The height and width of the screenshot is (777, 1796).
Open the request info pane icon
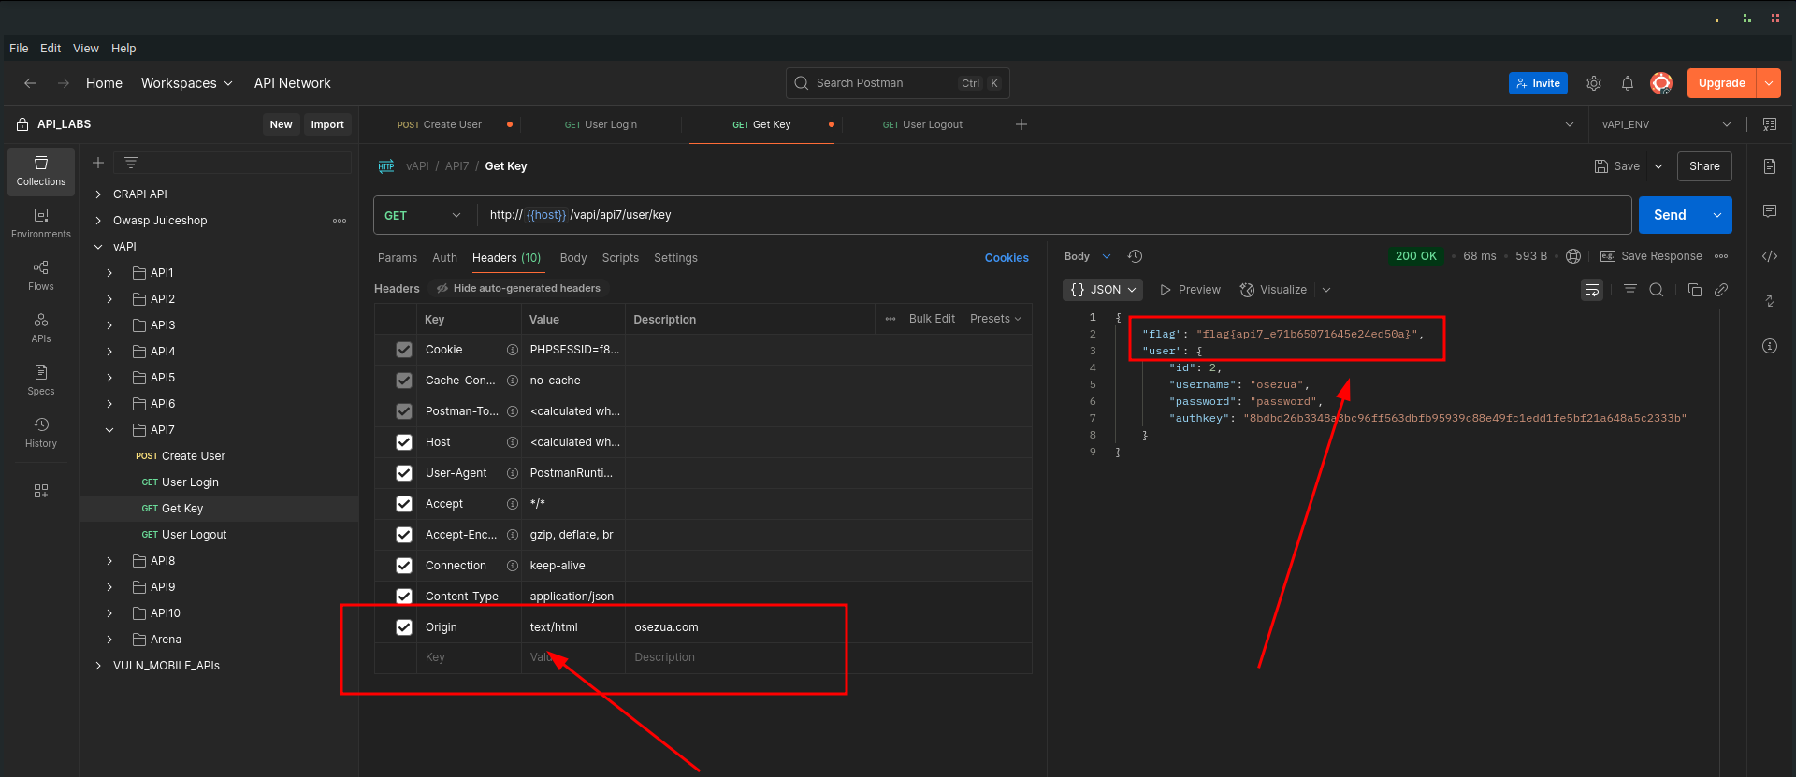(1770, 346)
